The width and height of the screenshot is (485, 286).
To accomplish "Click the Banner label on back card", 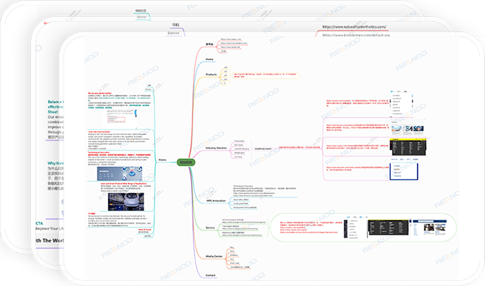I will [x=173, y=32].
